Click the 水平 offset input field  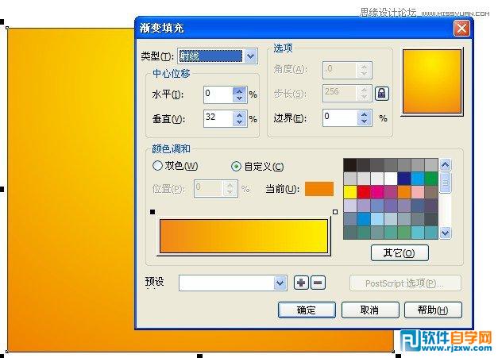coord(218,94)
